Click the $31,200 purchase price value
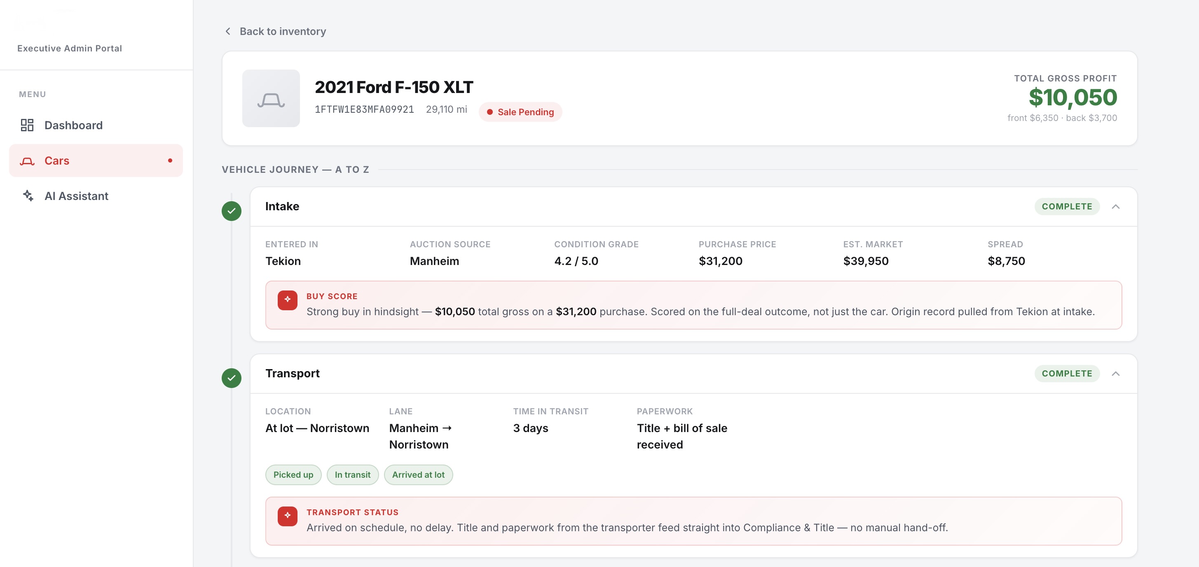Image resolution: width=1199 pixels, height=567 pixels. coord(720,261)
